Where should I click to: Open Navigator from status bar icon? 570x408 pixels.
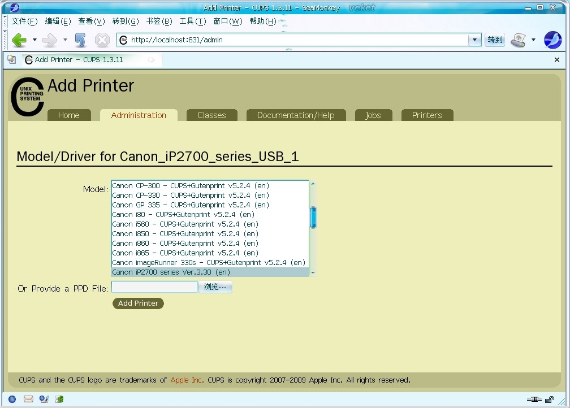[12, 400]
